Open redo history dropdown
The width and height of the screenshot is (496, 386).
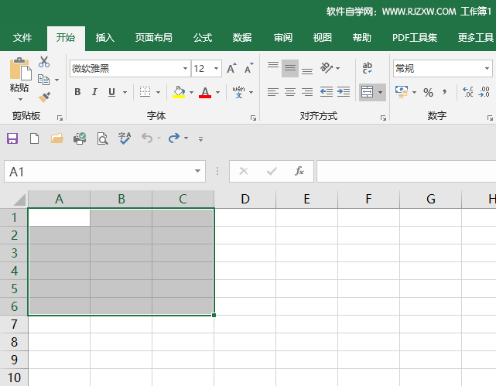point(186,138)
